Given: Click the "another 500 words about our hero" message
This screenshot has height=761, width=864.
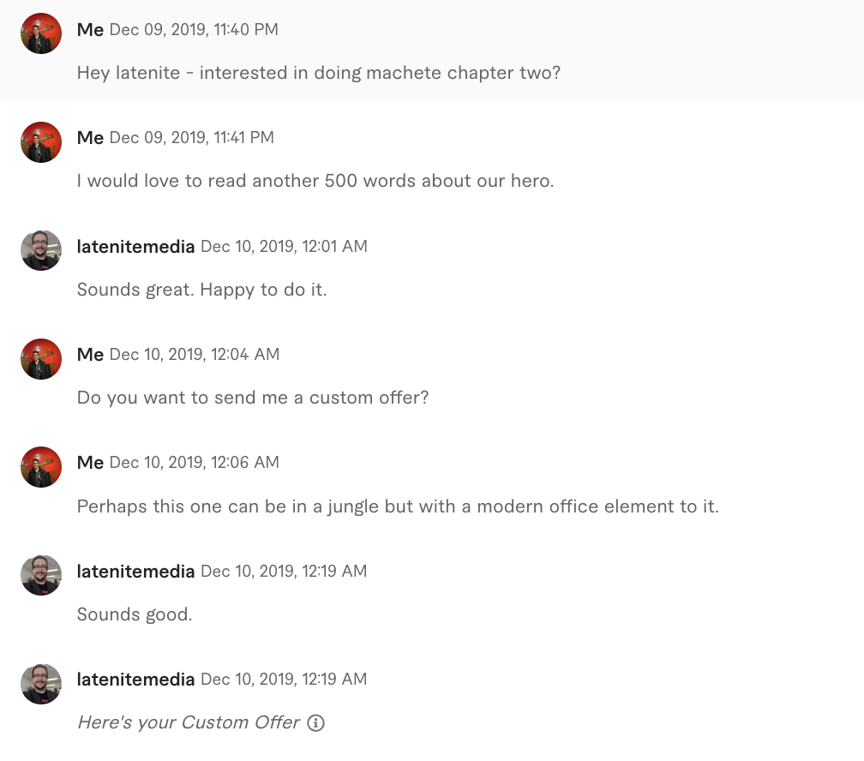Looking at the screenshot, I should pyautogui.click(x=315, y=182).
